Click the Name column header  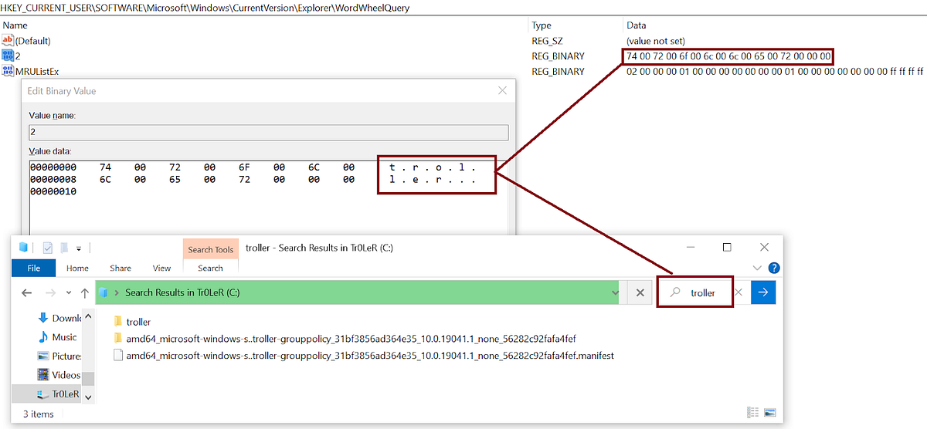coord(15,25)
